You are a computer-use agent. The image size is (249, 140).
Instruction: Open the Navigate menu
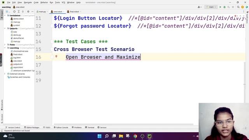28,2
